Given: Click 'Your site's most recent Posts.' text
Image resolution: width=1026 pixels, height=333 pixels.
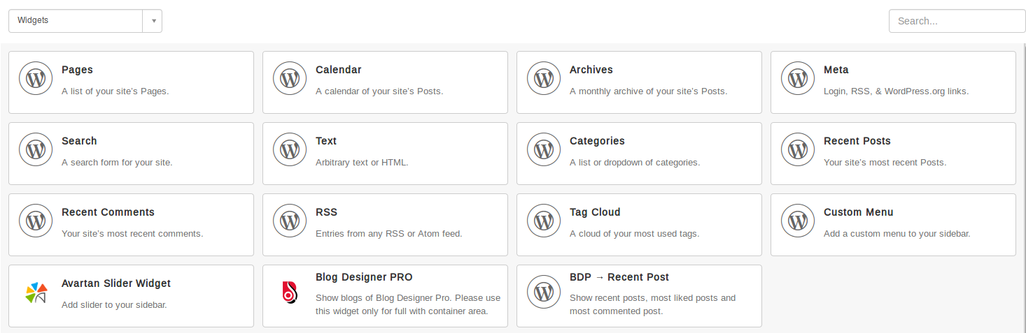Looking at the screenshot, I should coord(885,162).
